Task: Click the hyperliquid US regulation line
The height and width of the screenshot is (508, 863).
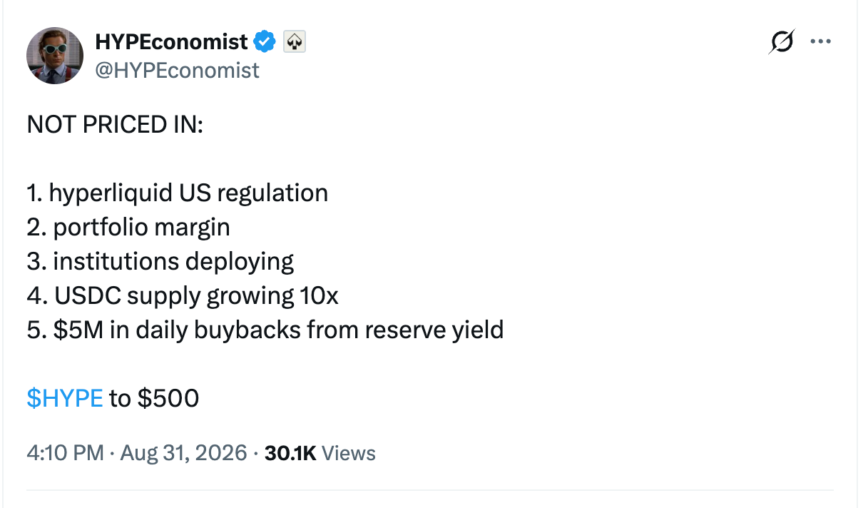Action: 178,193
